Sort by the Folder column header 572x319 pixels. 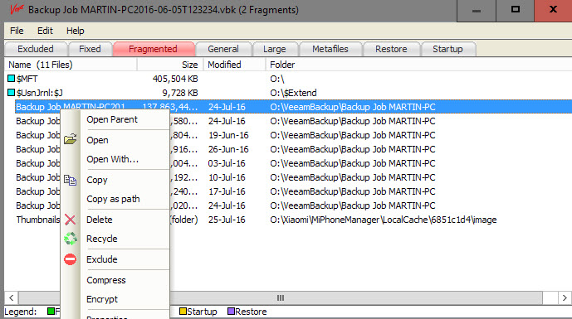418,65
